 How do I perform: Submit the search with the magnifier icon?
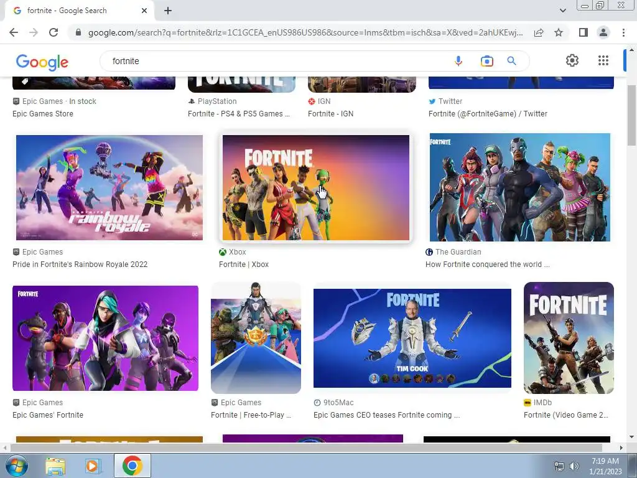coord(511,61)
